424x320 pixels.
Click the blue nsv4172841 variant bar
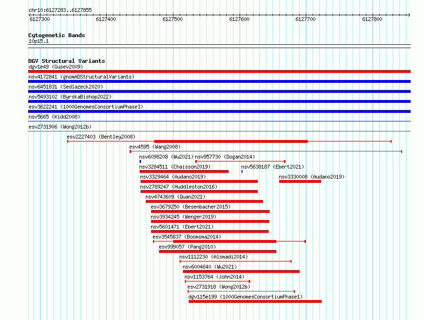click(219, 81)
